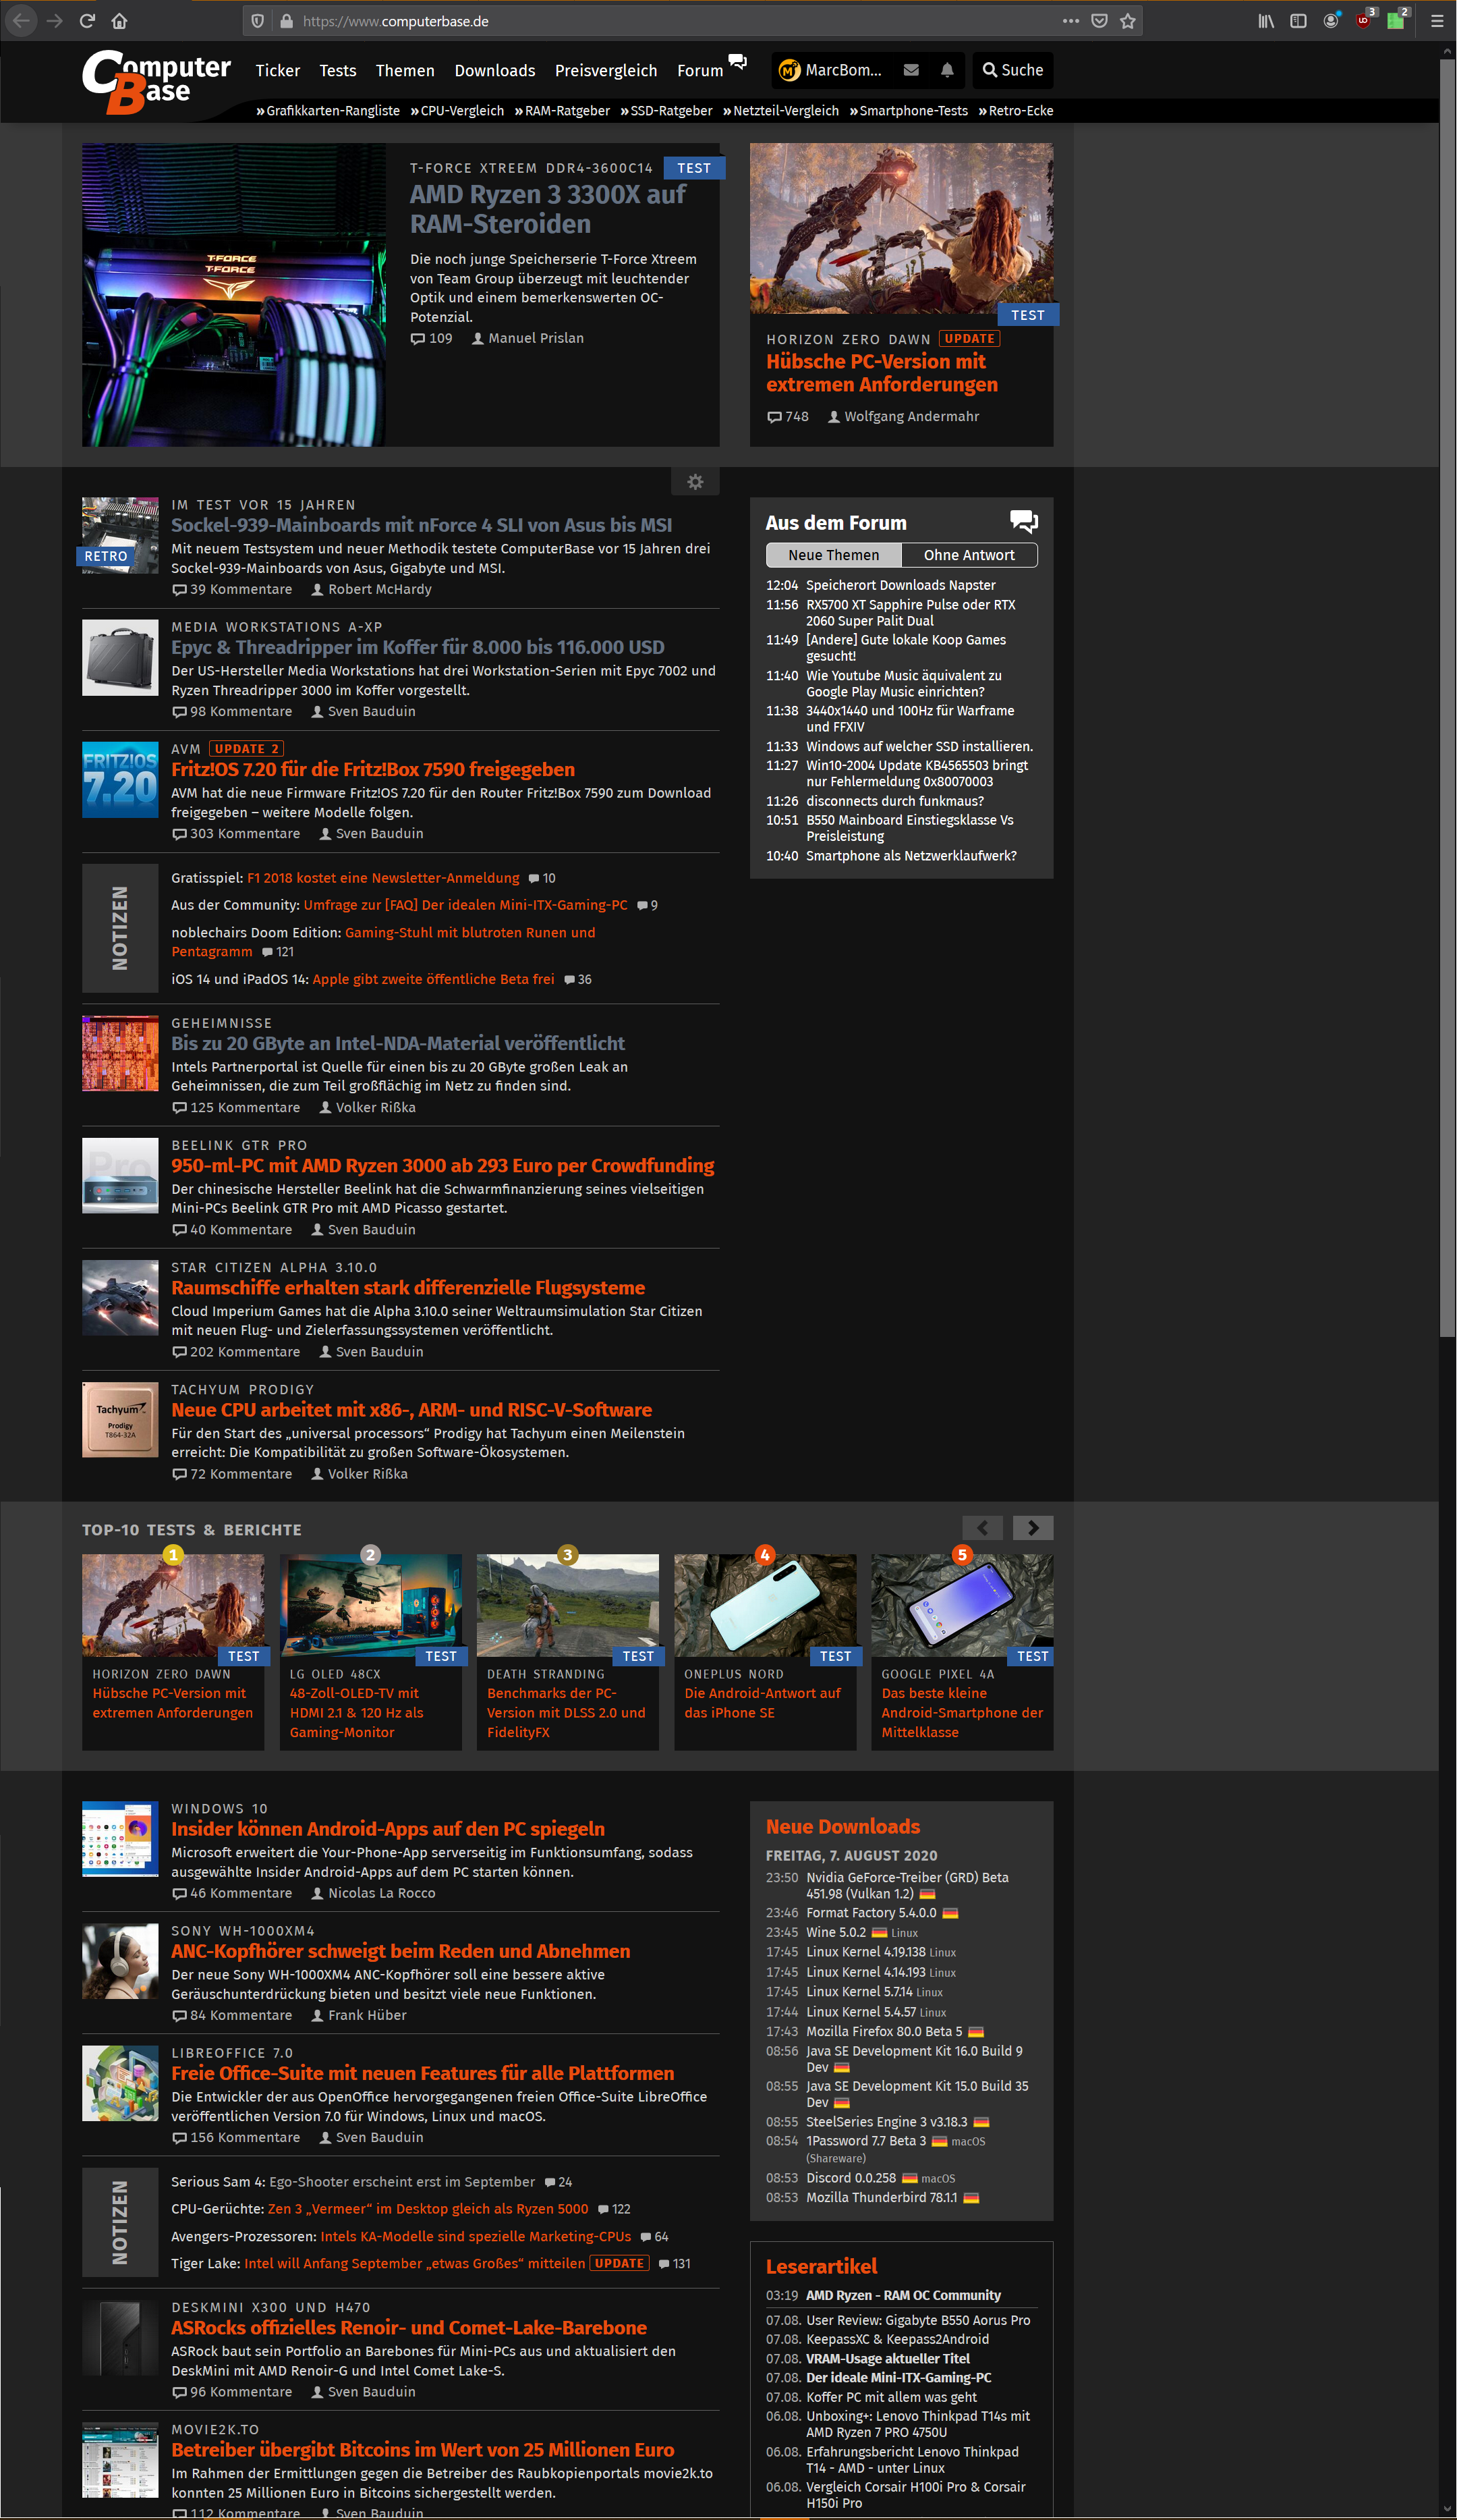Open page actions three-dot menu
Image resolution: width=1457 pixels, height=2520 pixels.
[1070, 21]
